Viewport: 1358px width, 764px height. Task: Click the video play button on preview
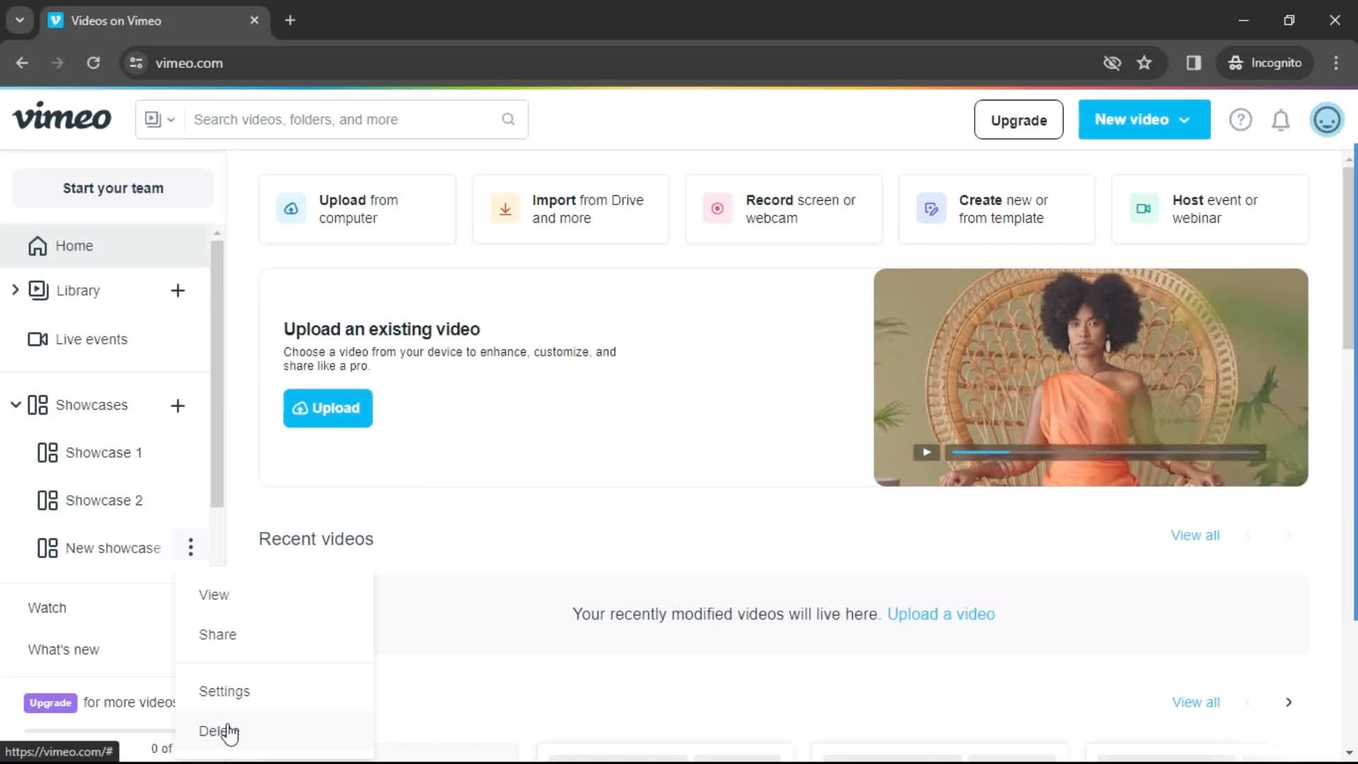click(x=926, y=451)
